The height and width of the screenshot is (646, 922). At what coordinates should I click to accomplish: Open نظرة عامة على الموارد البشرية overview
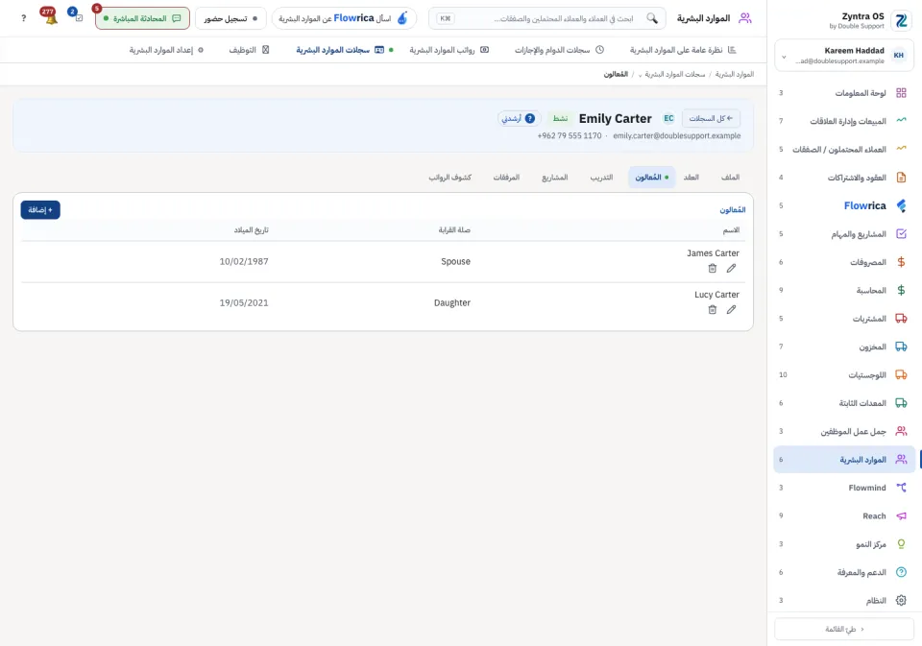tap(683, 50)
